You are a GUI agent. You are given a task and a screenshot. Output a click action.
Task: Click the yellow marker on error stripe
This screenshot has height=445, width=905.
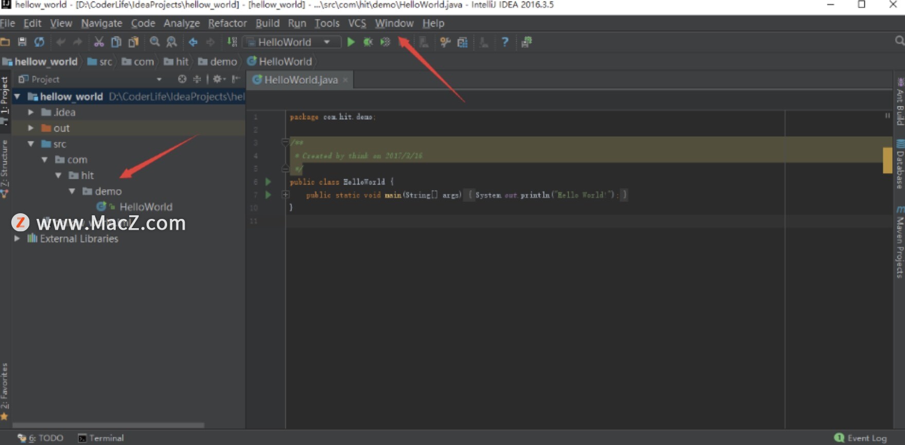point(888,160)
